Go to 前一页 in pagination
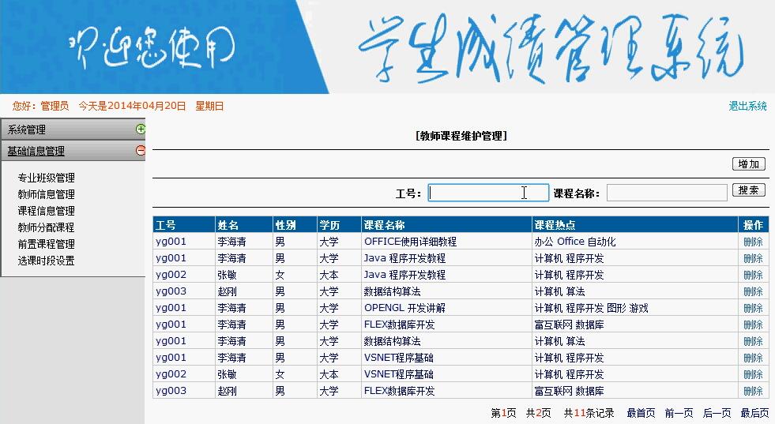The image size is (775, 424). (679, 413)
